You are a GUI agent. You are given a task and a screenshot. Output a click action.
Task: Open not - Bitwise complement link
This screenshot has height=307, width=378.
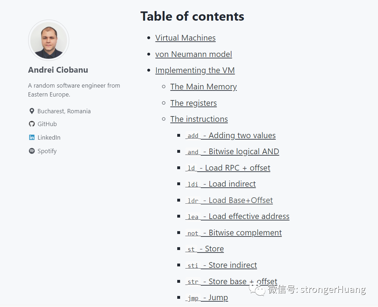[x=233, y=233]
